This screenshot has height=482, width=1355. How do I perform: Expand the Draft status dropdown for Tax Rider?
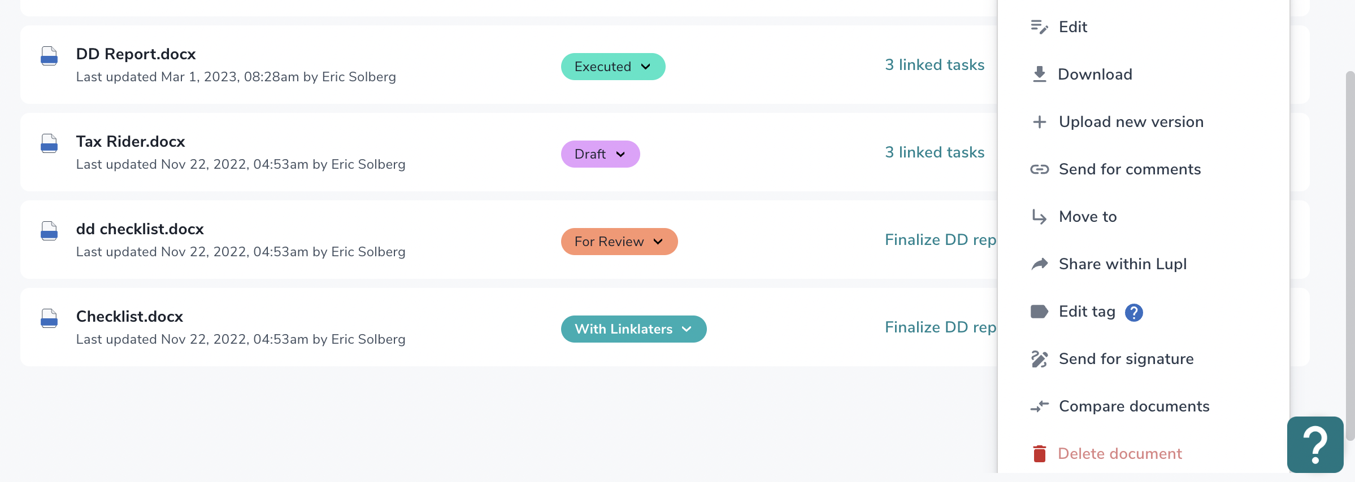(600, 154)
